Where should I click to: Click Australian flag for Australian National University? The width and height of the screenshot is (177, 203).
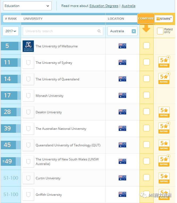[122, 128]
